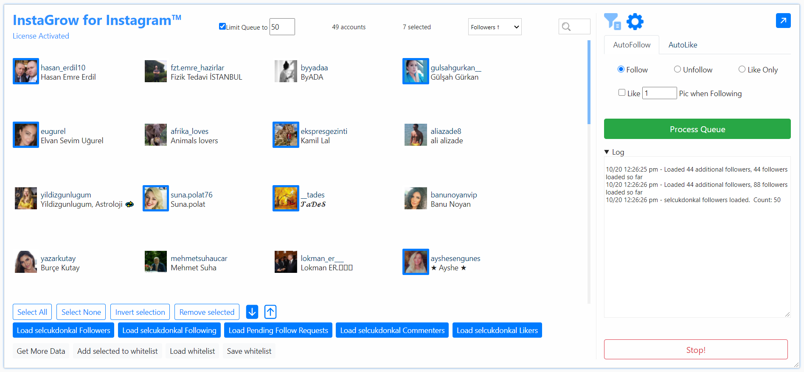
Task: Click the Like count input field
Action: coord(659,93)
